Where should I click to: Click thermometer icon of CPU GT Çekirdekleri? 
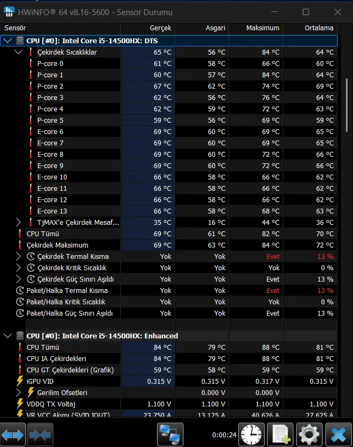click(19, 370)
